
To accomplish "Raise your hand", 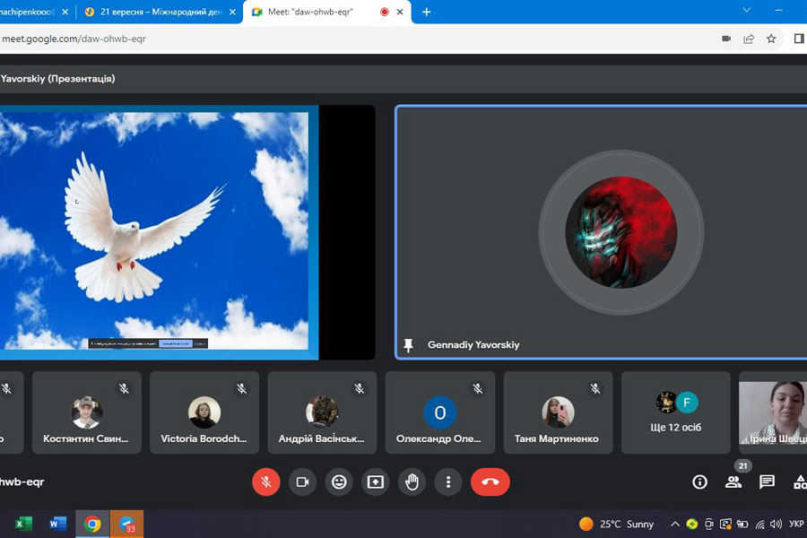I will click(x=412, y=482).
